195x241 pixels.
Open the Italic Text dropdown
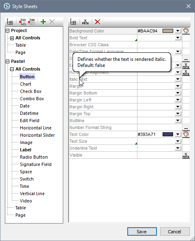178,79
